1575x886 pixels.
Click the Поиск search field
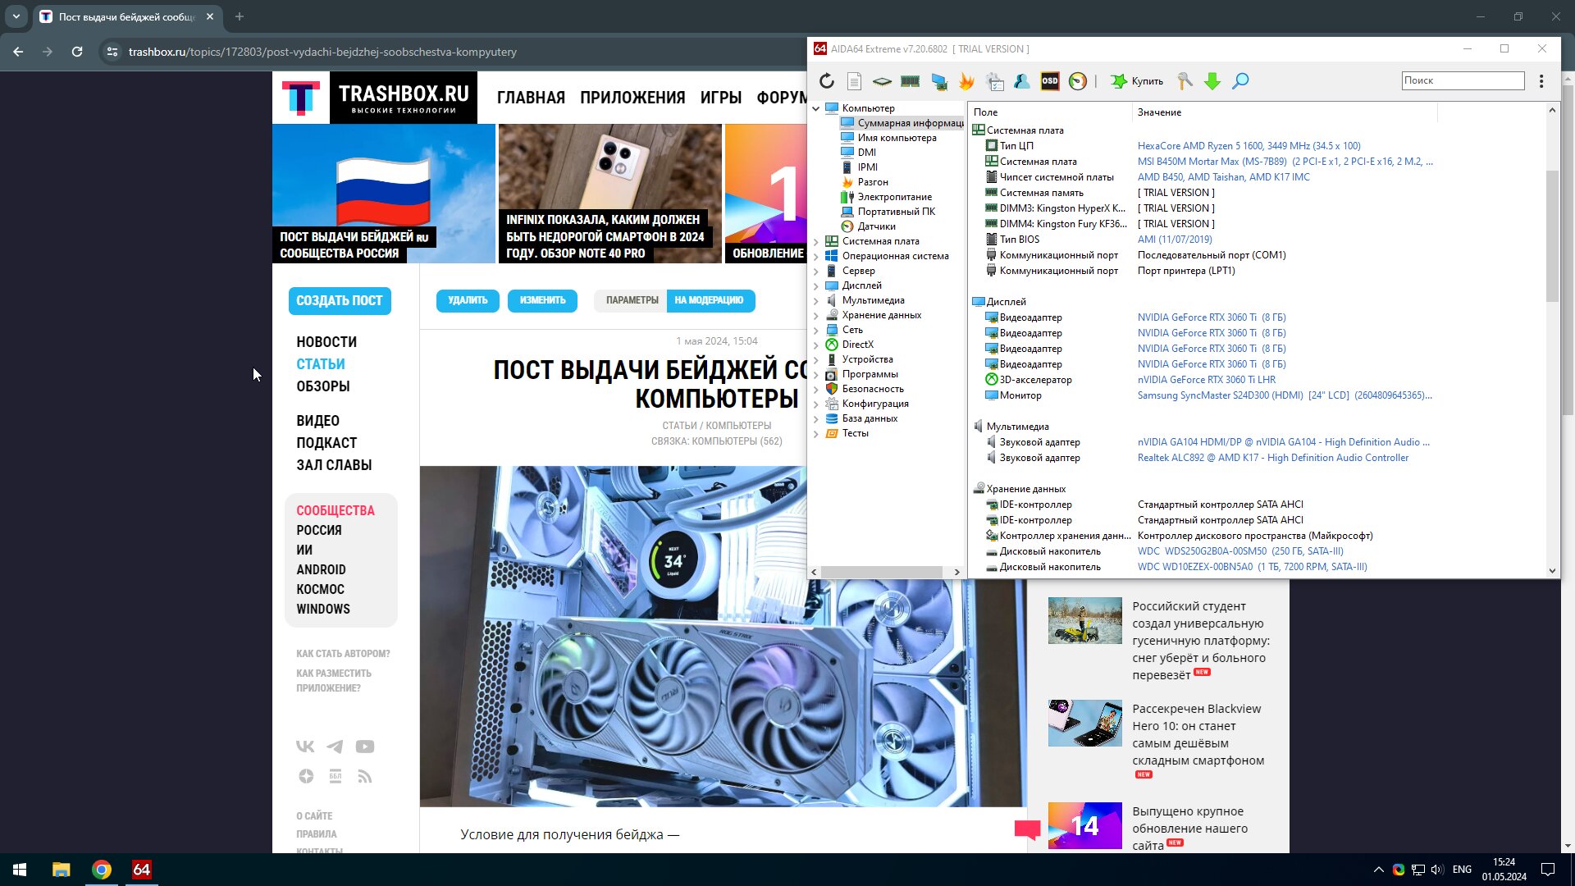pyautogui.click(x=1462, y=80)
